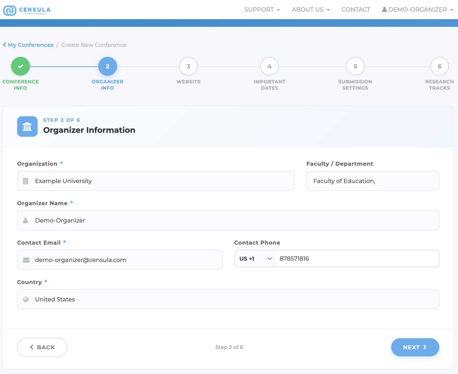The image size is (458, 374).
Task: Click the Website step label
Action: coord(188,82)
